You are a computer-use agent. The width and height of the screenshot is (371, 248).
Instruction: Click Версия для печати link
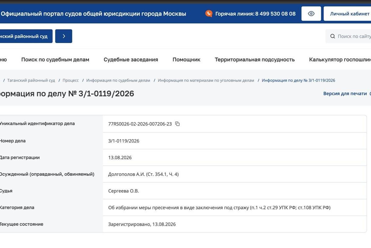pos(345,94)
